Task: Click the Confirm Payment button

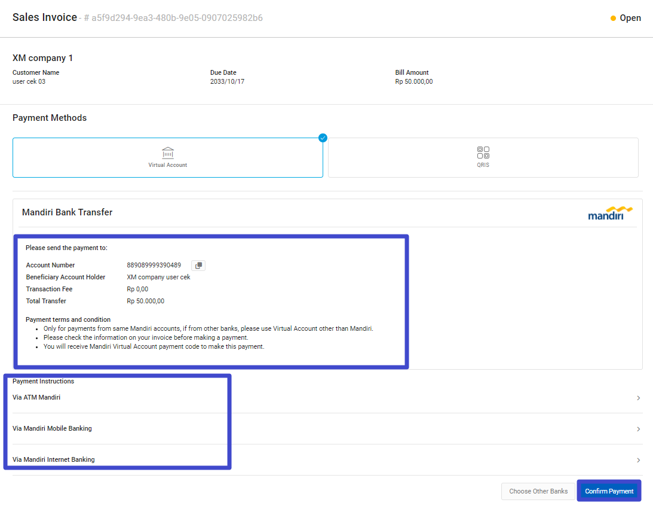Action: (609, 491)
